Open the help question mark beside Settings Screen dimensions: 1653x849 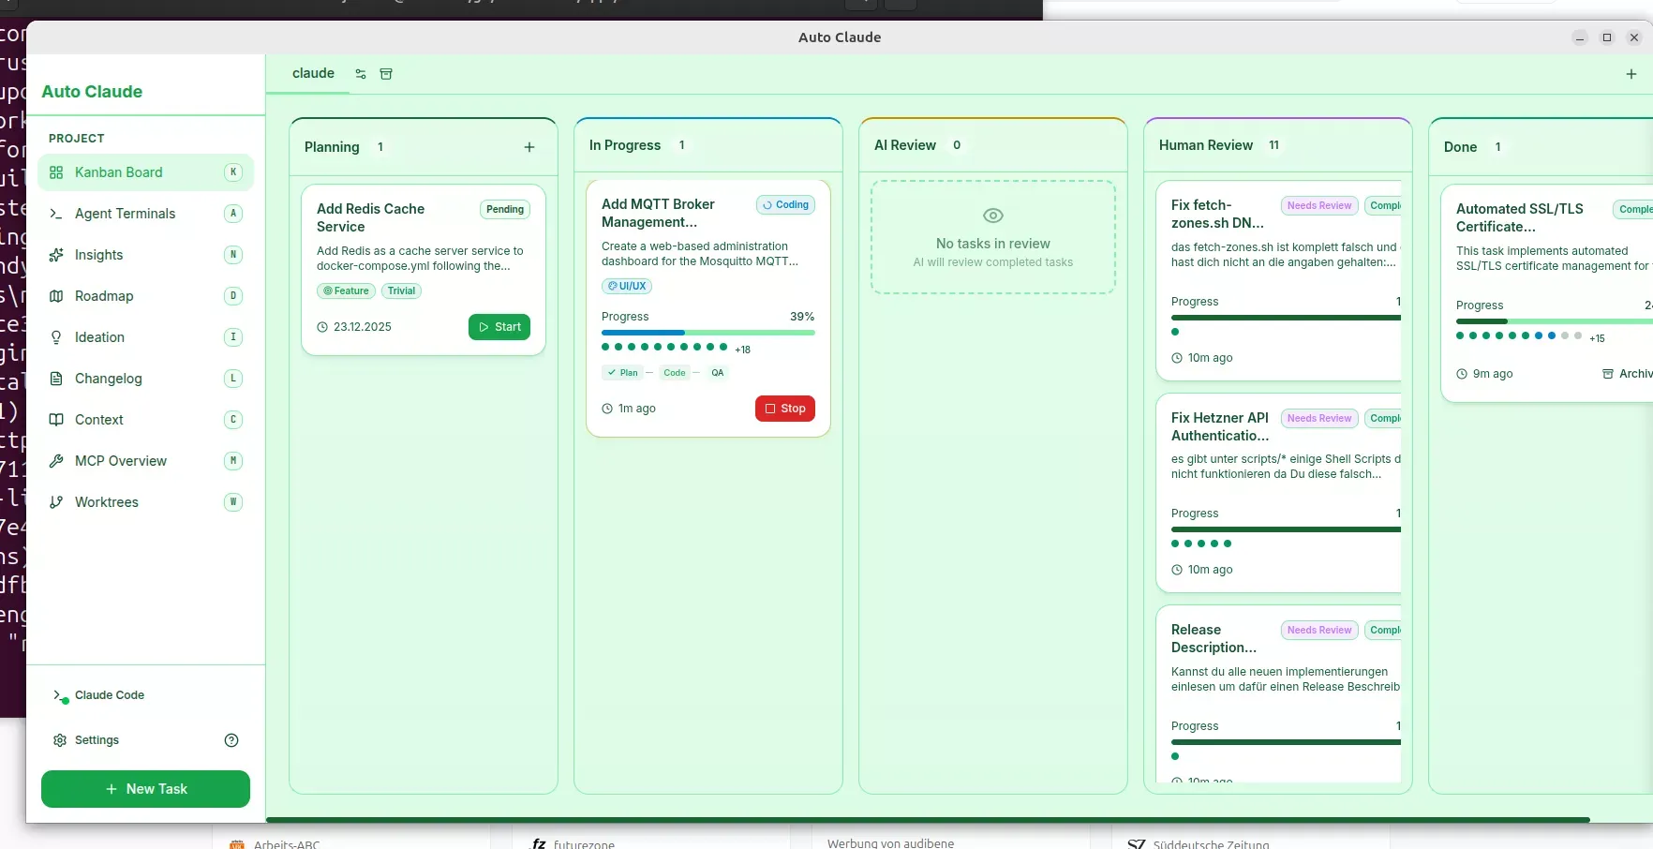[x=231, y=740]
